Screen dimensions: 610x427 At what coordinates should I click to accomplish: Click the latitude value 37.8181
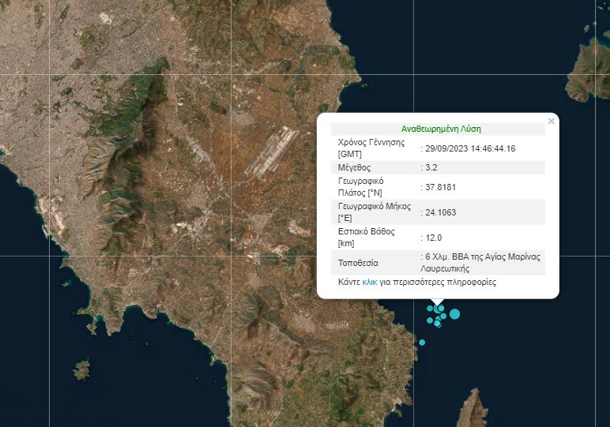(441, 188)
